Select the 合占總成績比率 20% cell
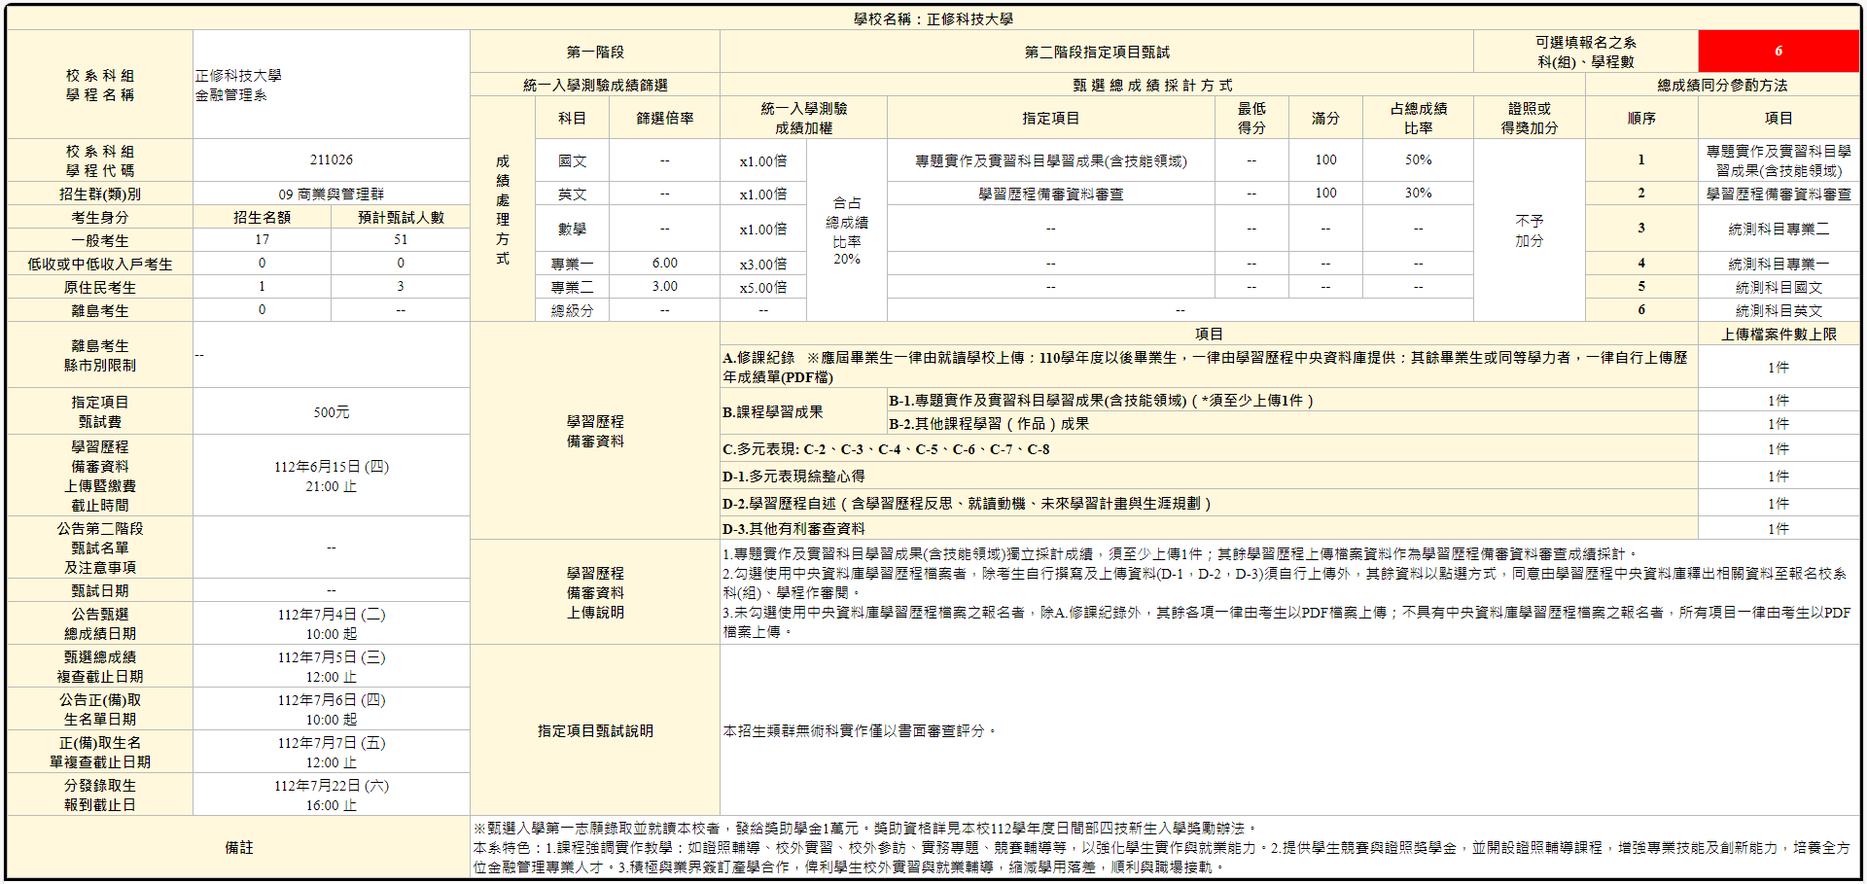Screen dimensions: 1867x884 (846, 230)
